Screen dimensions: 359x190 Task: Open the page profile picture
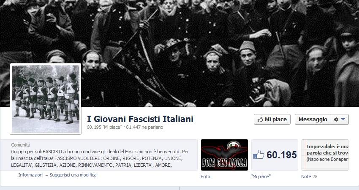click(x=46, y=99)
